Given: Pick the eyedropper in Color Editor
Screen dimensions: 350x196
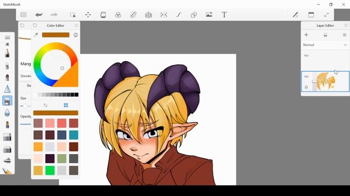Looking at the screenshot, I should tap(36, 35).
